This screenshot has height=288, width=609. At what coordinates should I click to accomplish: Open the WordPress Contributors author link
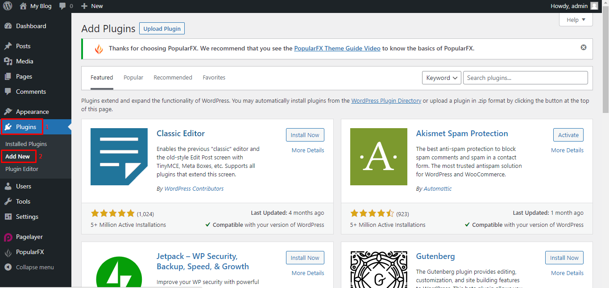[x=194, y=188]
